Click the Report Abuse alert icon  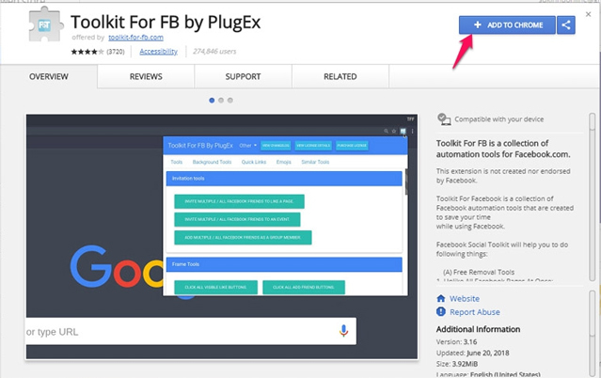click(442, 311)
